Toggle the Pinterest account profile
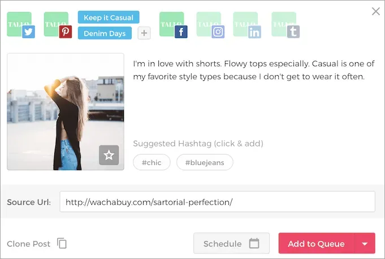The height and width of the screenshot is (259, 385). click(x=57, y=25)
